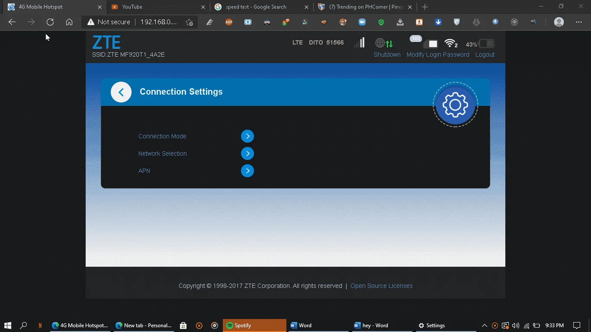This screenshot has width=591, height=332.
Task: Click the battery level icon beside 43%
Action: point(487,44)
